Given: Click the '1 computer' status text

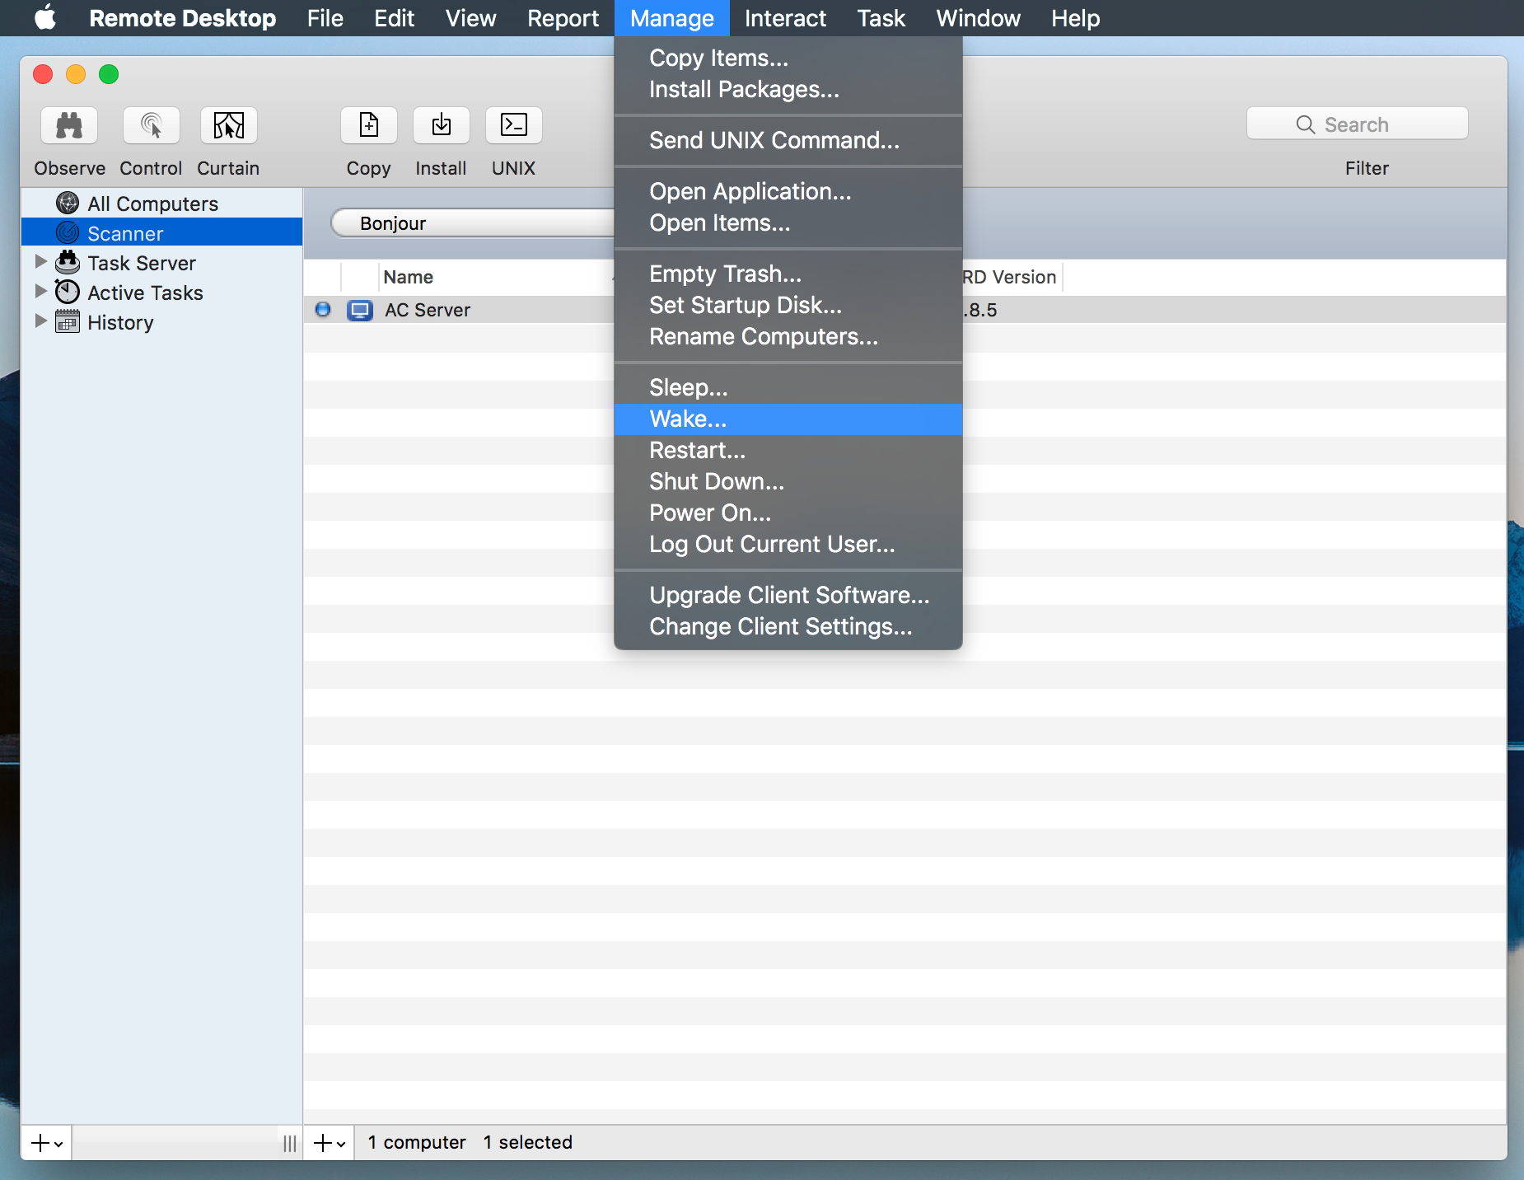Looking at the screenshot, I should [x=417, y=1142].
